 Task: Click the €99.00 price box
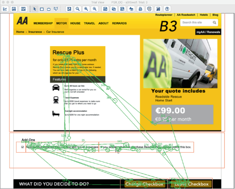click(x=182, y=114)
